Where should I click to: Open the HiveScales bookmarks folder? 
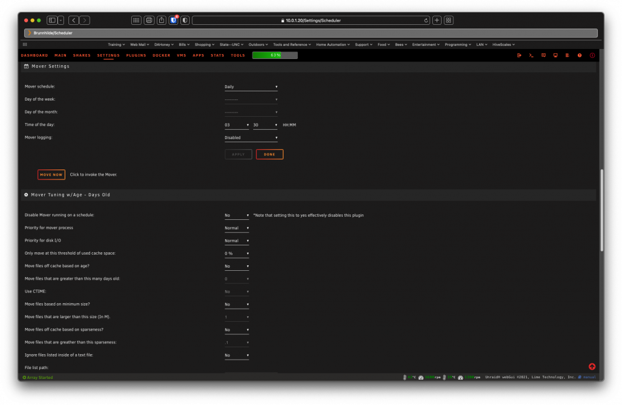[x=503, y=44]
